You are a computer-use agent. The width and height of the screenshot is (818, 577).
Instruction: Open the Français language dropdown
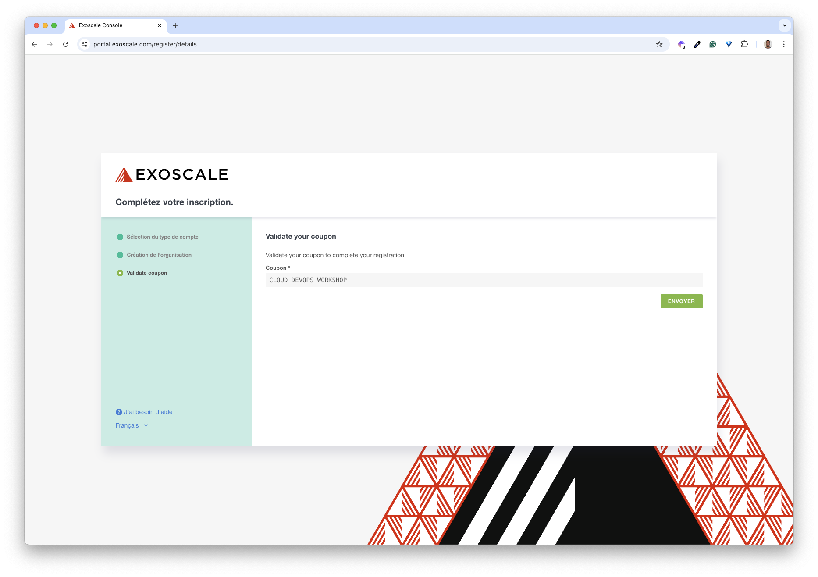[132, 425]
